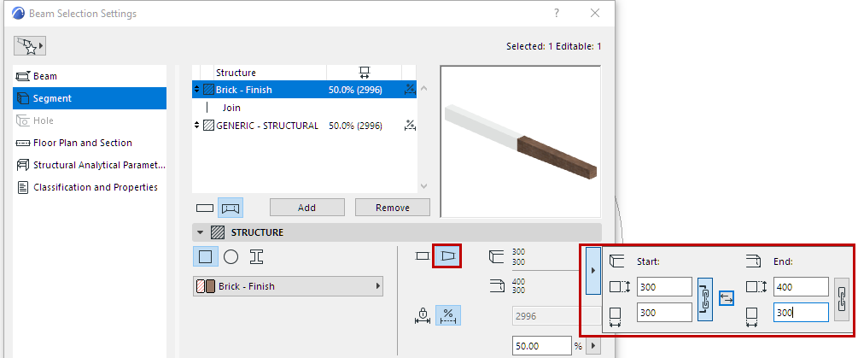Toggle the End dimensions chain link

(842, 299)
